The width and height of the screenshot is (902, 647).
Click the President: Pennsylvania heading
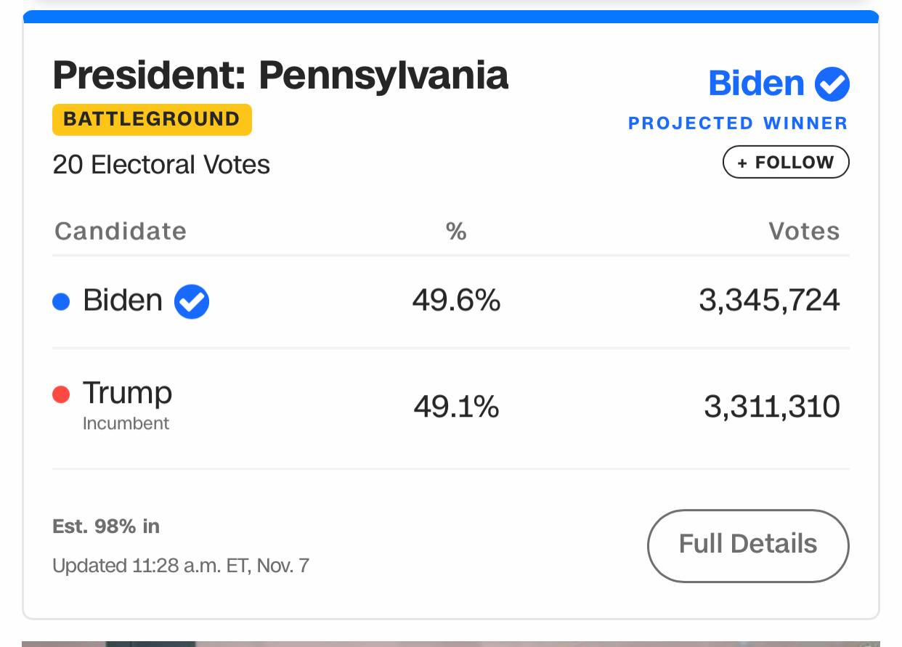point(280,75)
